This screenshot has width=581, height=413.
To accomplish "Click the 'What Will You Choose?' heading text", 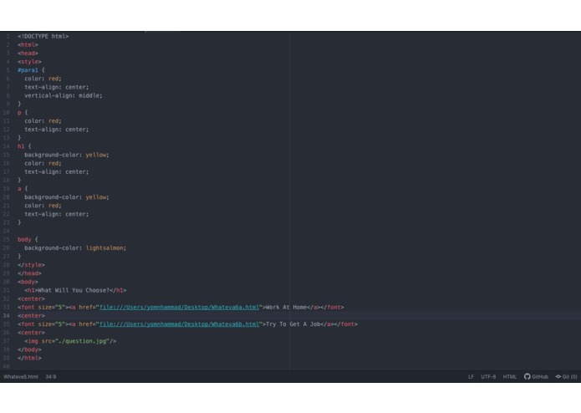I will pyautogui.click(x=74, y=290).
